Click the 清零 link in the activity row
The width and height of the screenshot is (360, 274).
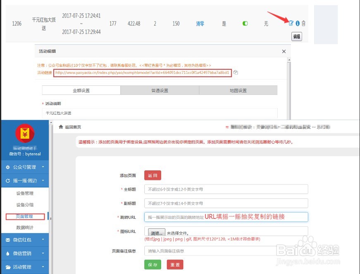click(200, 24)
